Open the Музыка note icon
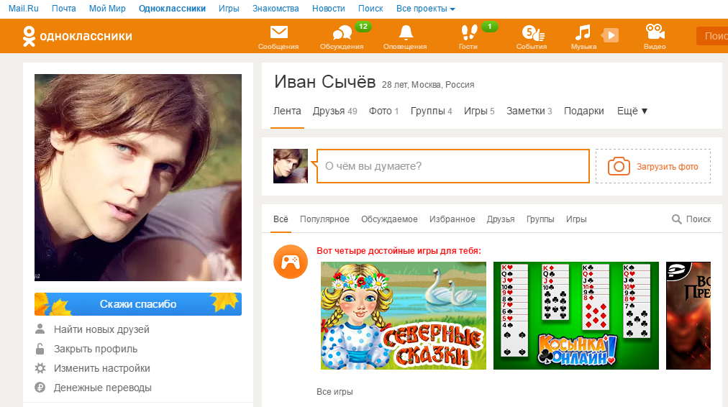The width and height of the screenshot is (728, 407). pos(582,32)
